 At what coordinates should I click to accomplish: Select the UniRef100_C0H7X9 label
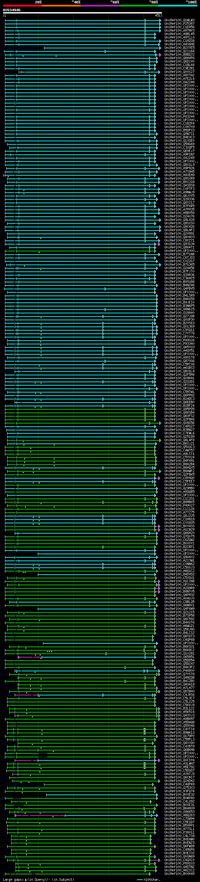point(179,127)
